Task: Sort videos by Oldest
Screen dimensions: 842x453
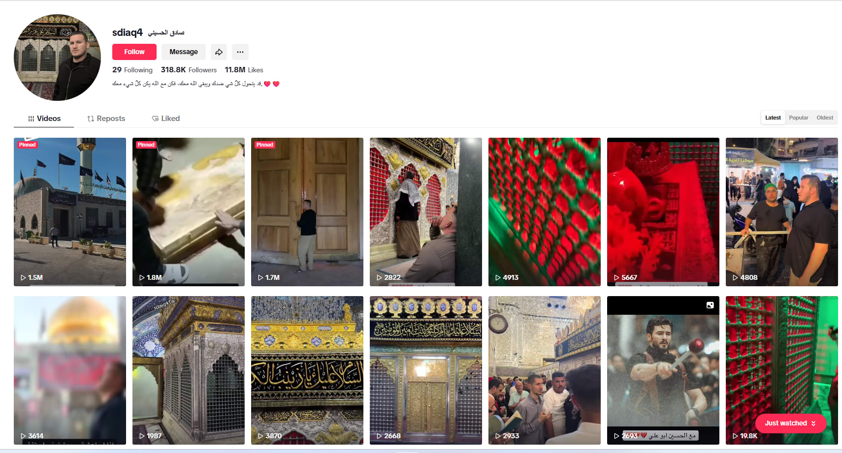Action: 824,118
